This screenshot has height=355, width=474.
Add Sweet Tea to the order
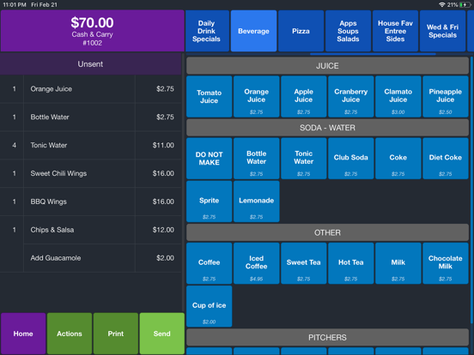pyautogui.click(x=304, y=263)
